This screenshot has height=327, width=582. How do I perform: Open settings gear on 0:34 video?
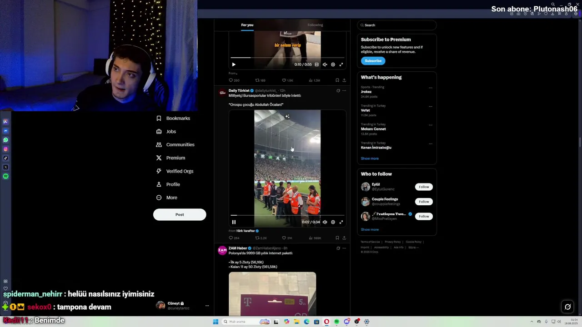pyautogui.click(x=333, y=222)
